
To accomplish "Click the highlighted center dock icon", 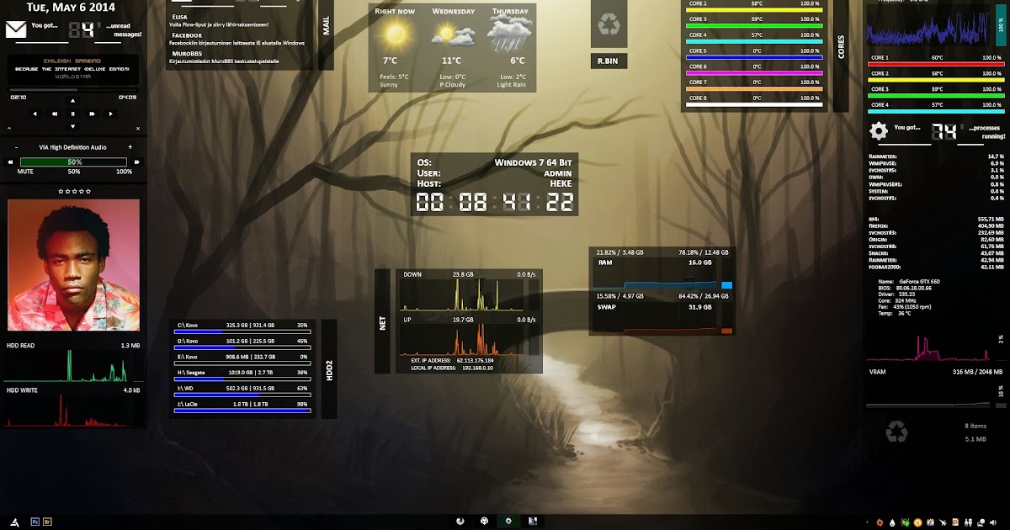I will (x=508, y=522).
